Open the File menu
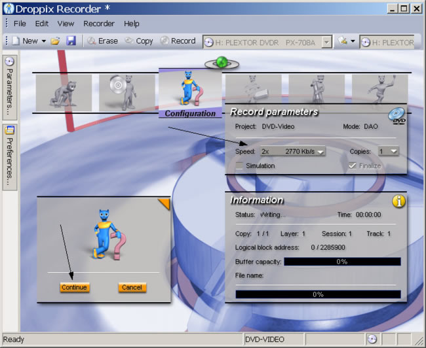426x348 pixels. pos(20,24)
